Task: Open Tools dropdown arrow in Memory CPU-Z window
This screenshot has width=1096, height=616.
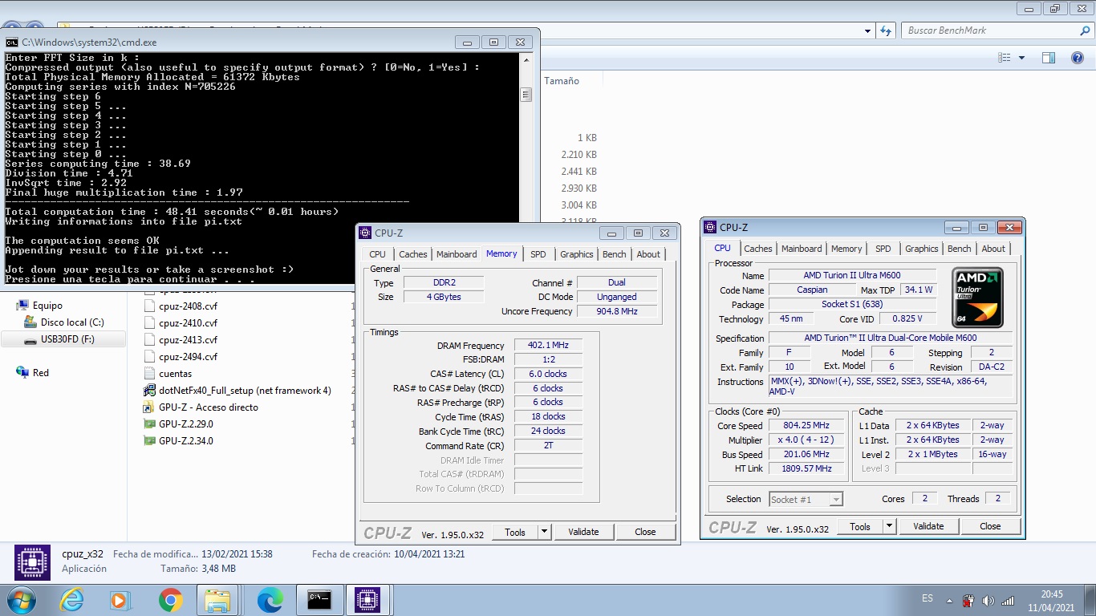Action: click(x=544, y=531)
